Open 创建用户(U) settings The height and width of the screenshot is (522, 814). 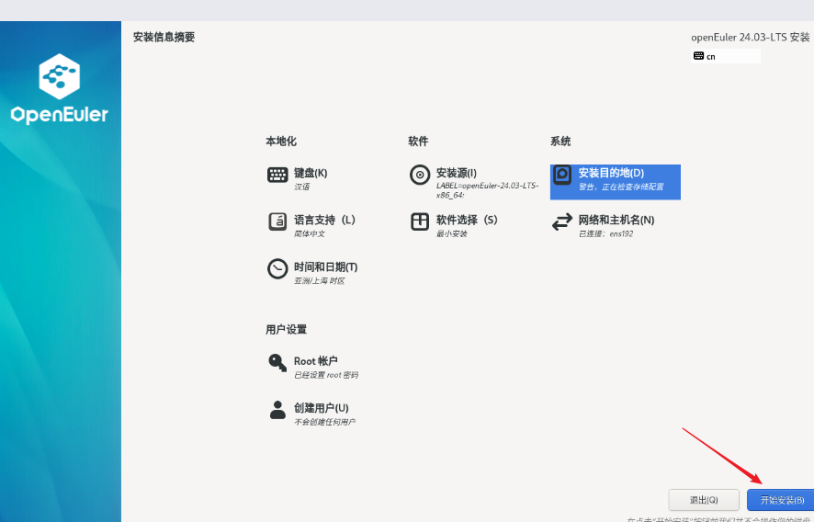point(312,414)
